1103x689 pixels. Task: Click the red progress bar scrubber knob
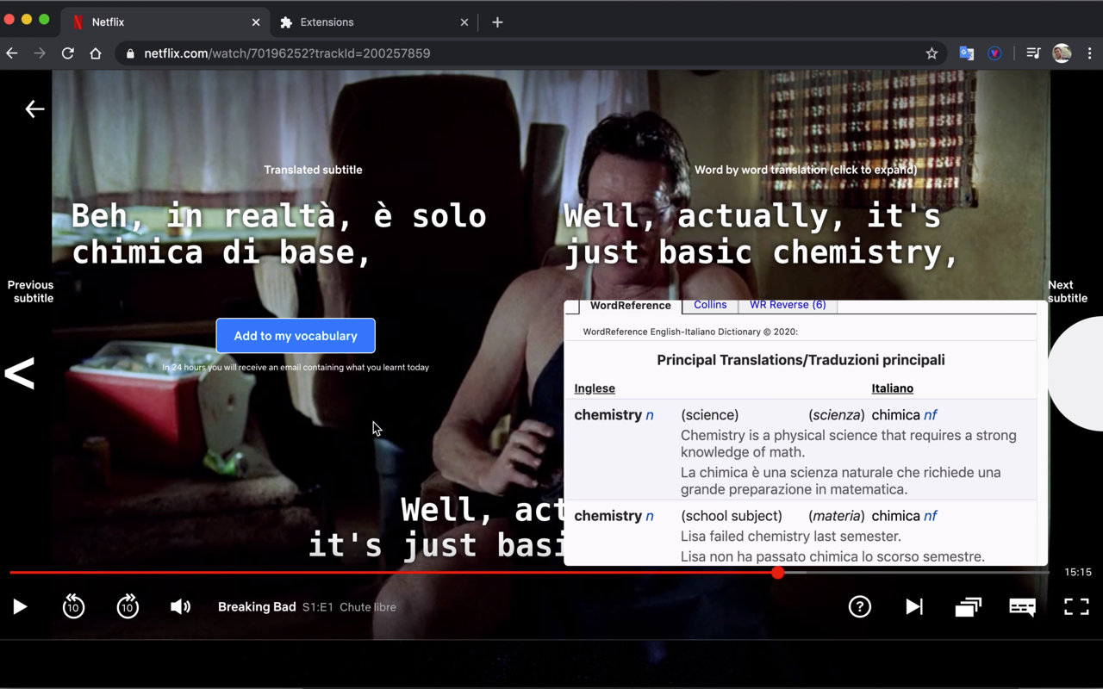[778, 573]
